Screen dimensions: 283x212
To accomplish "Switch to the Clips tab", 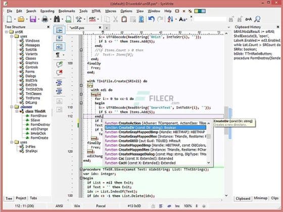I will 275,198.
